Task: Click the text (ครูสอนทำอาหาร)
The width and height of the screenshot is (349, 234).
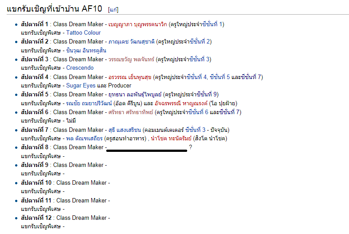Action: (125, 139)
